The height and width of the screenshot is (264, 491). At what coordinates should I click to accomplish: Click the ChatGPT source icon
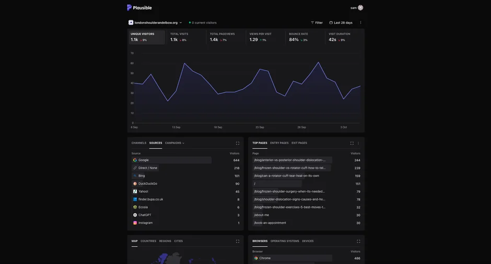tap(135, 215)
